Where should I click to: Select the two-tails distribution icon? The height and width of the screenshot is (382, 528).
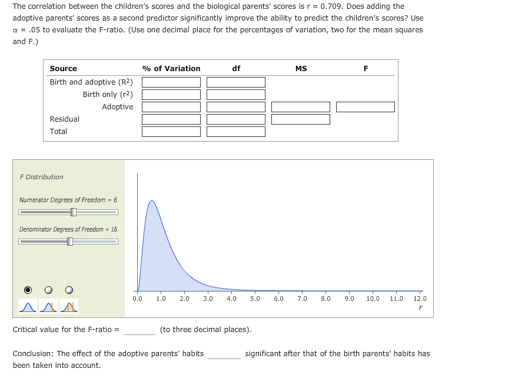[68, 305]
